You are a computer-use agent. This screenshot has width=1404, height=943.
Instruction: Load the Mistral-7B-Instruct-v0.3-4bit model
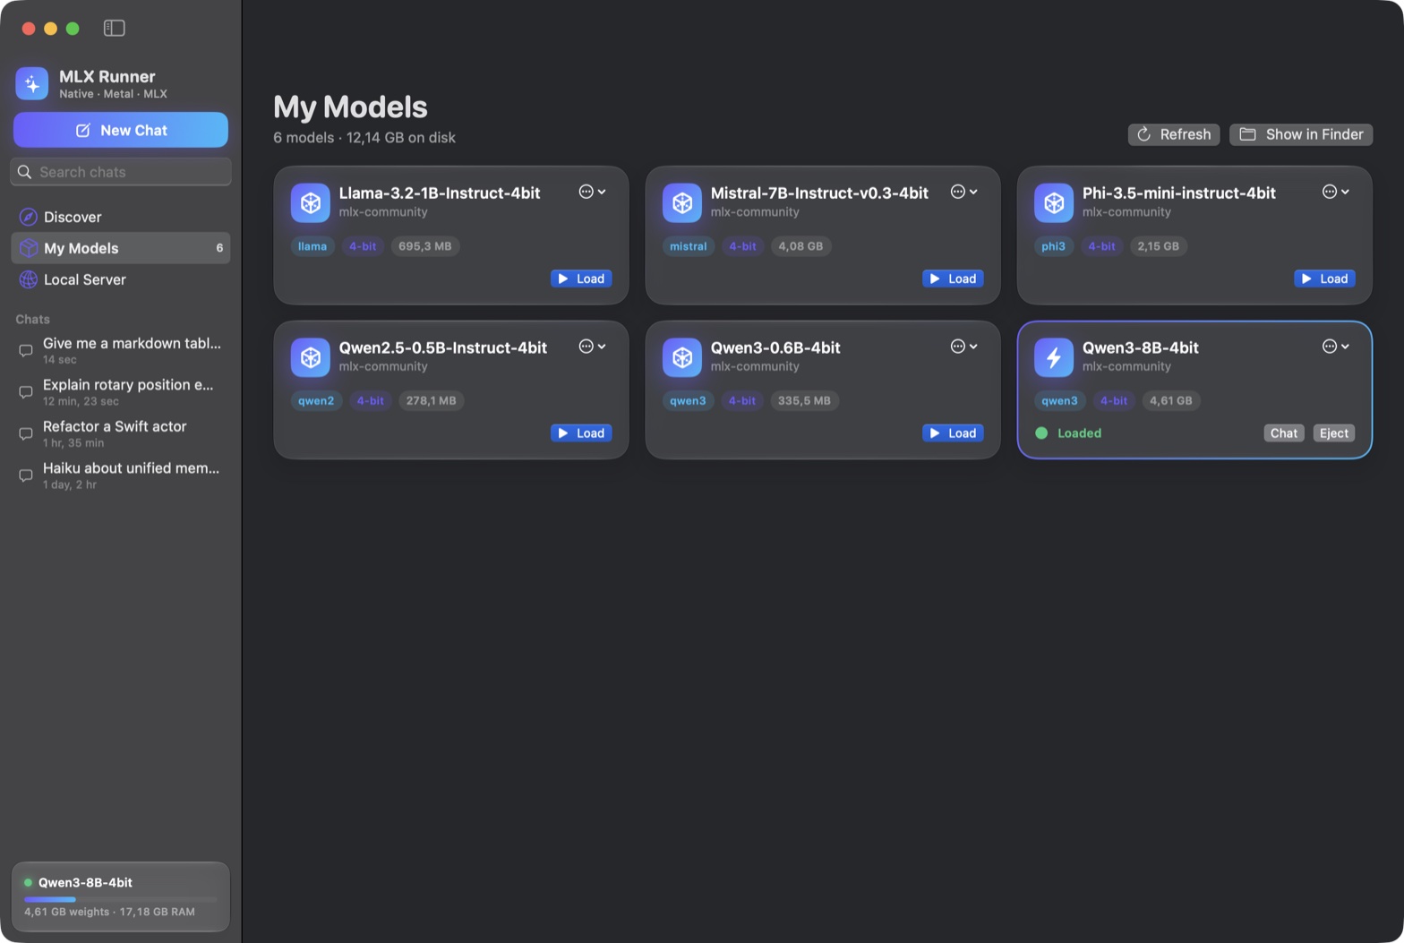click(953, 279)
